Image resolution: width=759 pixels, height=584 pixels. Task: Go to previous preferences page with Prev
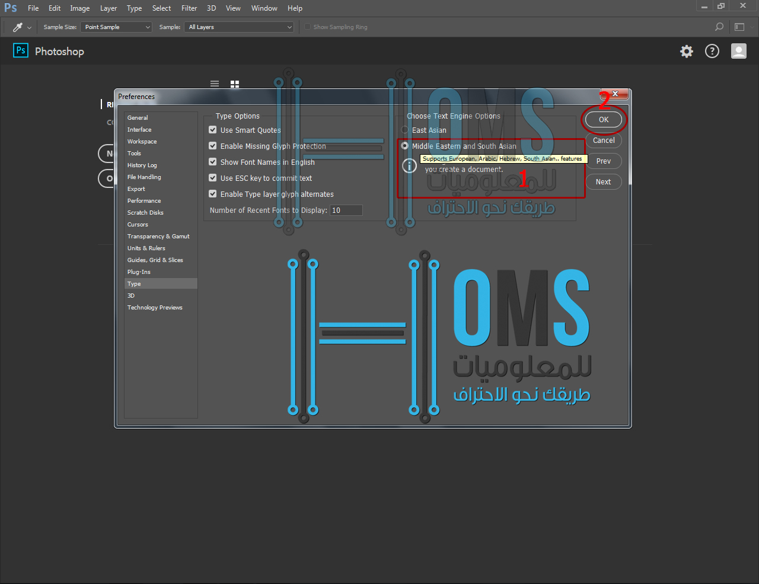604,161
